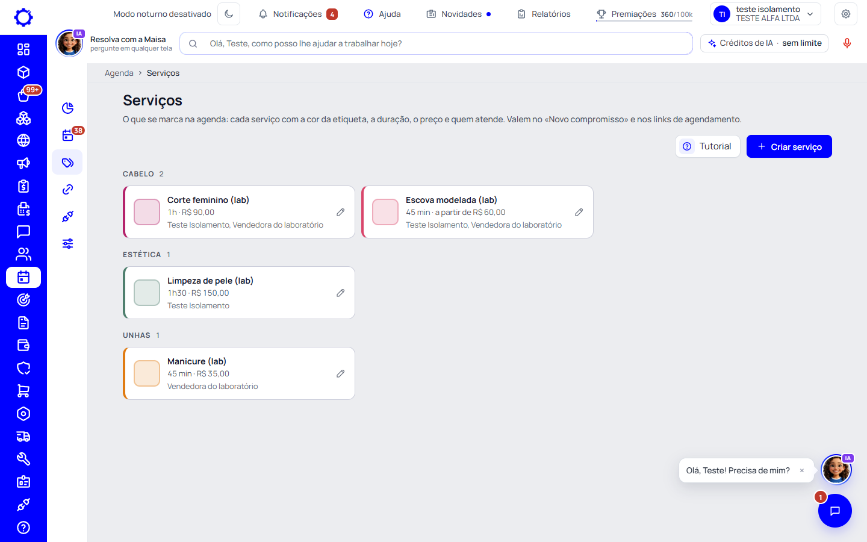The width and height of the screenshot is (867, 542).
Task: Open the document file icon in sidebar
Action: point(23,323)
